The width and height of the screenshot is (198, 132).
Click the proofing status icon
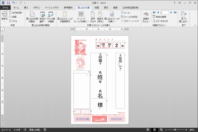tap(25, 130)
